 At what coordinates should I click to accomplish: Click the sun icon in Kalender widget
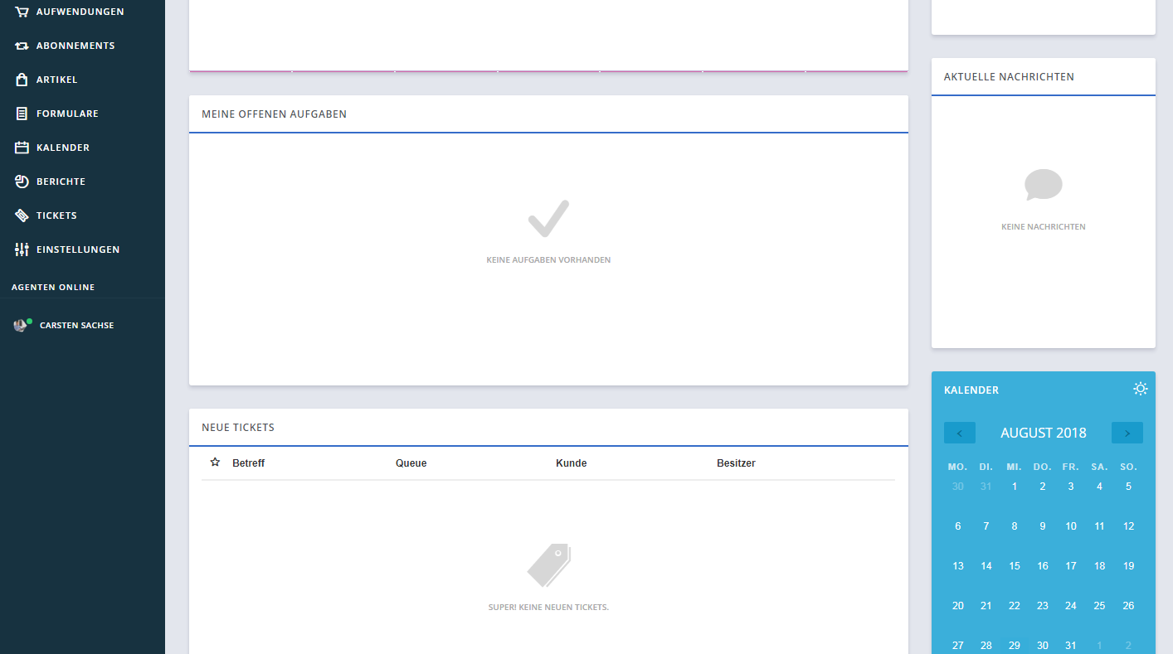1141,389
